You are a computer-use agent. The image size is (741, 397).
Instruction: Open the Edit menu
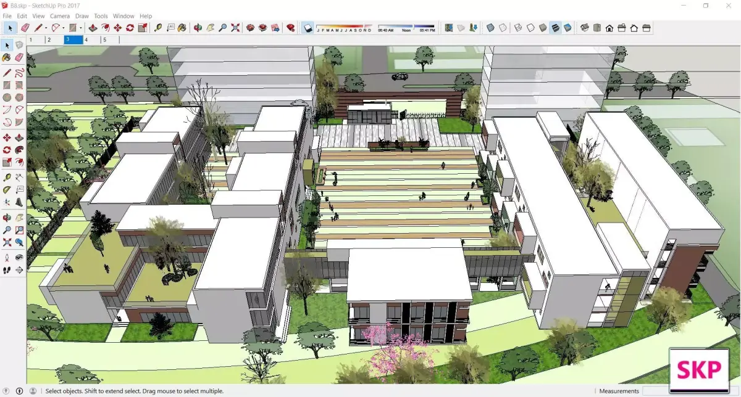(x=22, y=15)
